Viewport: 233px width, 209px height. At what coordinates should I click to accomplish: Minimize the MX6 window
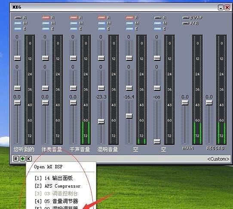[x=221, y=7]
